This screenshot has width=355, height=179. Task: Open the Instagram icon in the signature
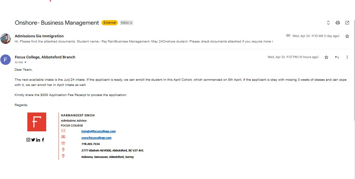(x=28, y=140)
